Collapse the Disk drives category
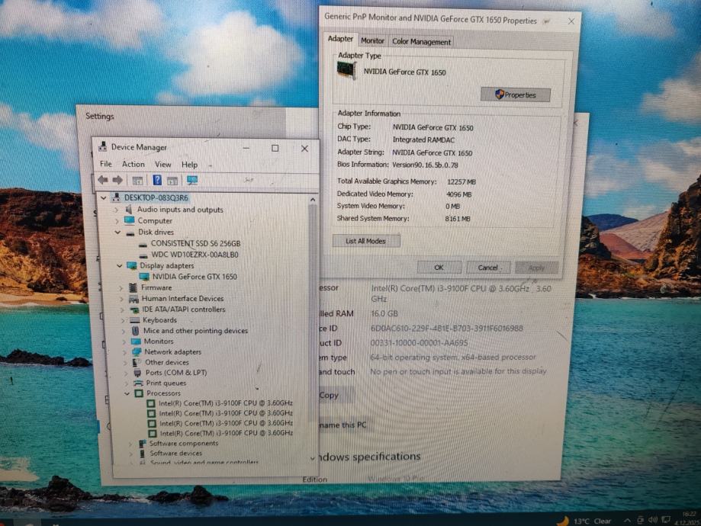This screenshot has height=526, width=701. (x=117, y=233)
